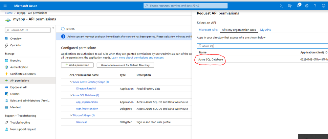The image size is (328, 139).
Task: Click the Authentication icon in sidebar
Action: pos(7,67)
